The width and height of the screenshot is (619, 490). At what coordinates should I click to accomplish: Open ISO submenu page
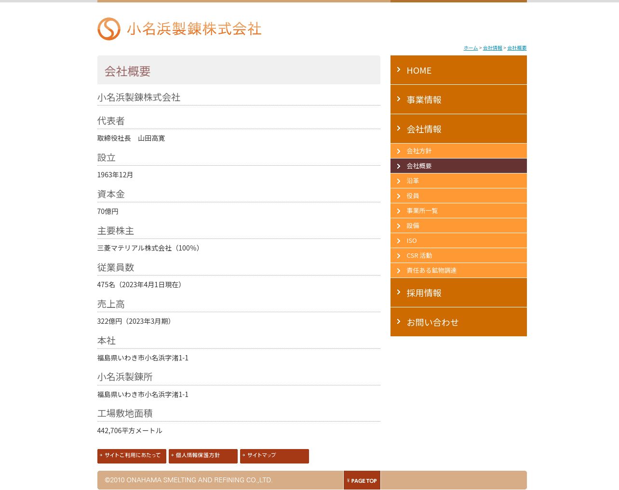tap(458, 240)
